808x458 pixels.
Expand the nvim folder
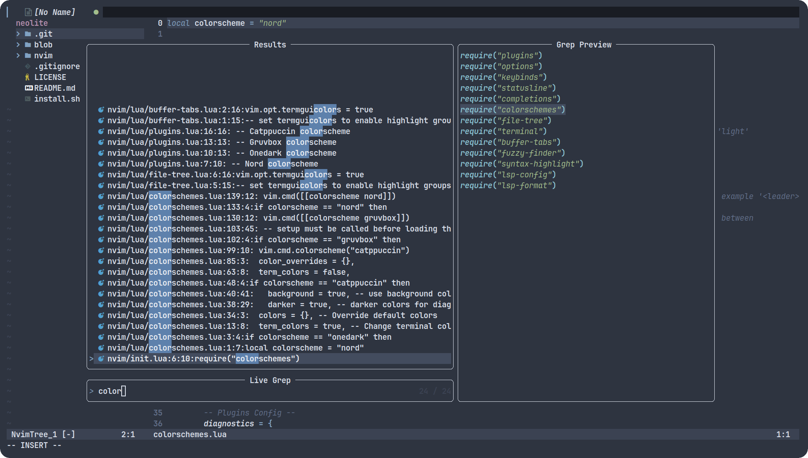tap(18, 55)
